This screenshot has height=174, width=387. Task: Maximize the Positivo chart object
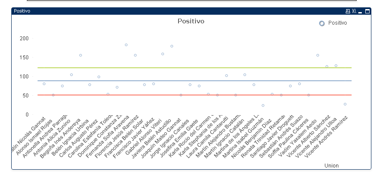[367, 11]
